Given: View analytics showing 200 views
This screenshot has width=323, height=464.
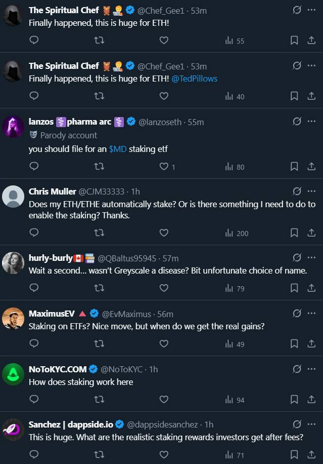Looking at the screenshot, I should click(236, 233).
